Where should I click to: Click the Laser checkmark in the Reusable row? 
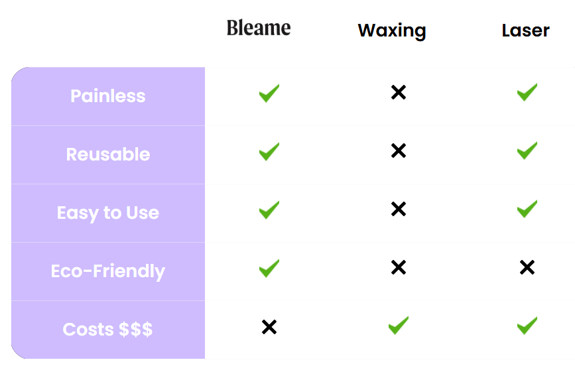click(527, 151)
